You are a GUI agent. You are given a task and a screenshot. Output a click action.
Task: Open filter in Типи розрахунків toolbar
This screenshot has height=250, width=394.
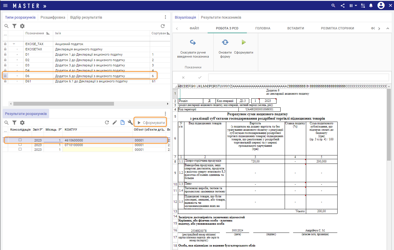pyautogui.click(x=14, y=26)
